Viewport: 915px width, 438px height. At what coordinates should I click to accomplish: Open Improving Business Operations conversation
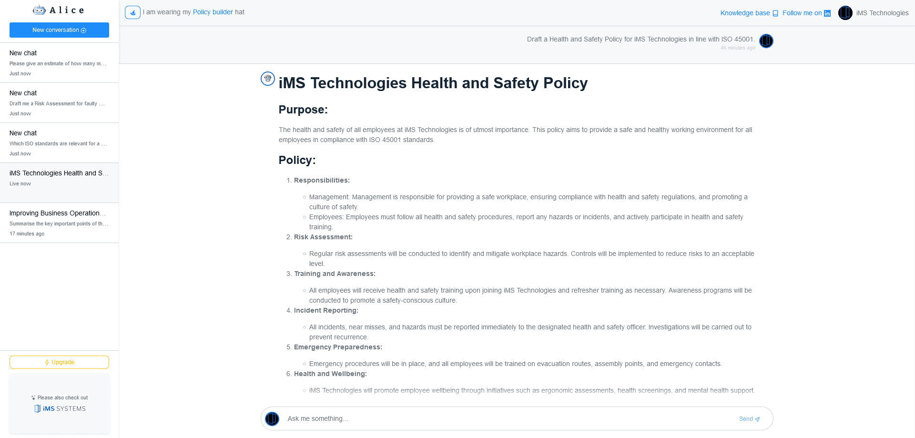click(x=59, y=223)
